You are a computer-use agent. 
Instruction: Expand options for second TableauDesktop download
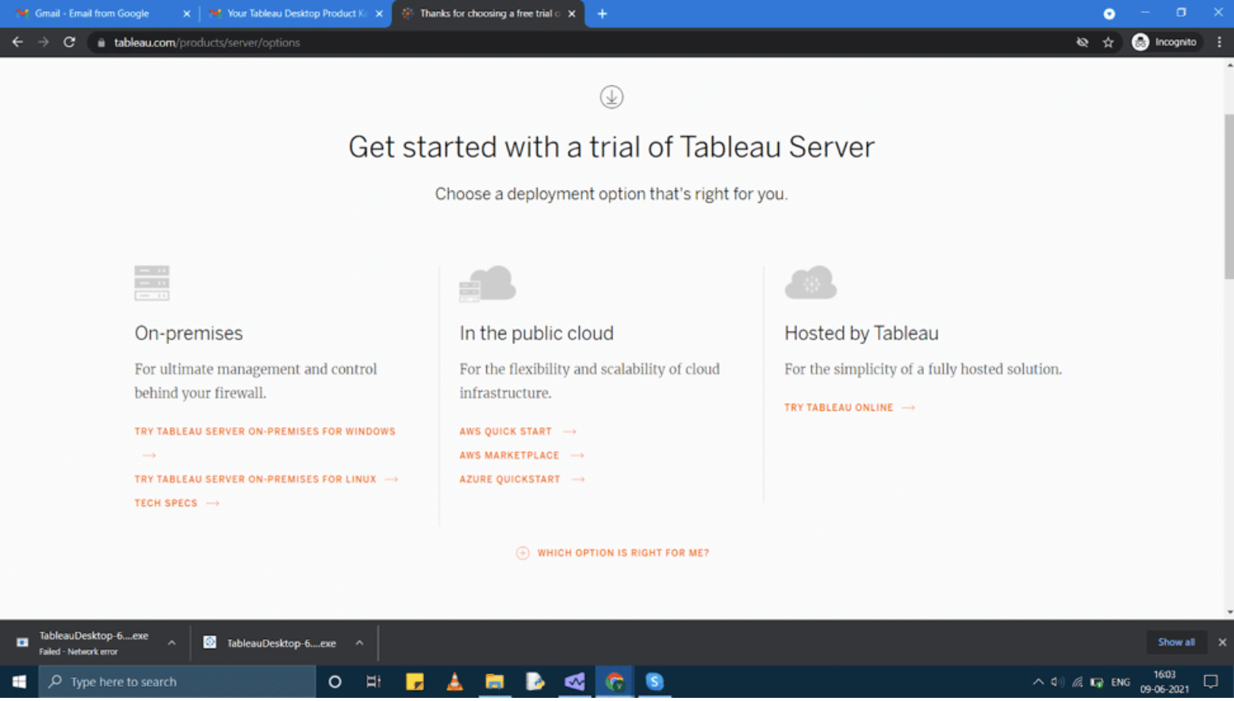pos(359,642)
